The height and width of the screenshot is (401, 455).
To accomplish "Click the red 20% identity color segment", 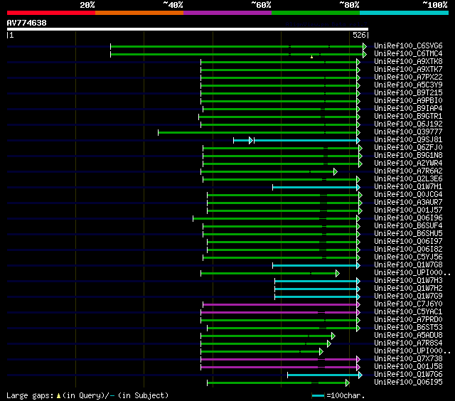I will 51,13.
